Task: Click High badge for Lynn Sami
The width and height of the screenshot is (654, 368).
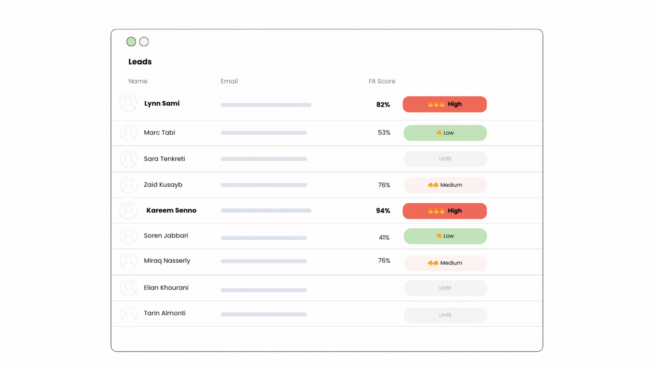Action: click(x=445, y=104)
